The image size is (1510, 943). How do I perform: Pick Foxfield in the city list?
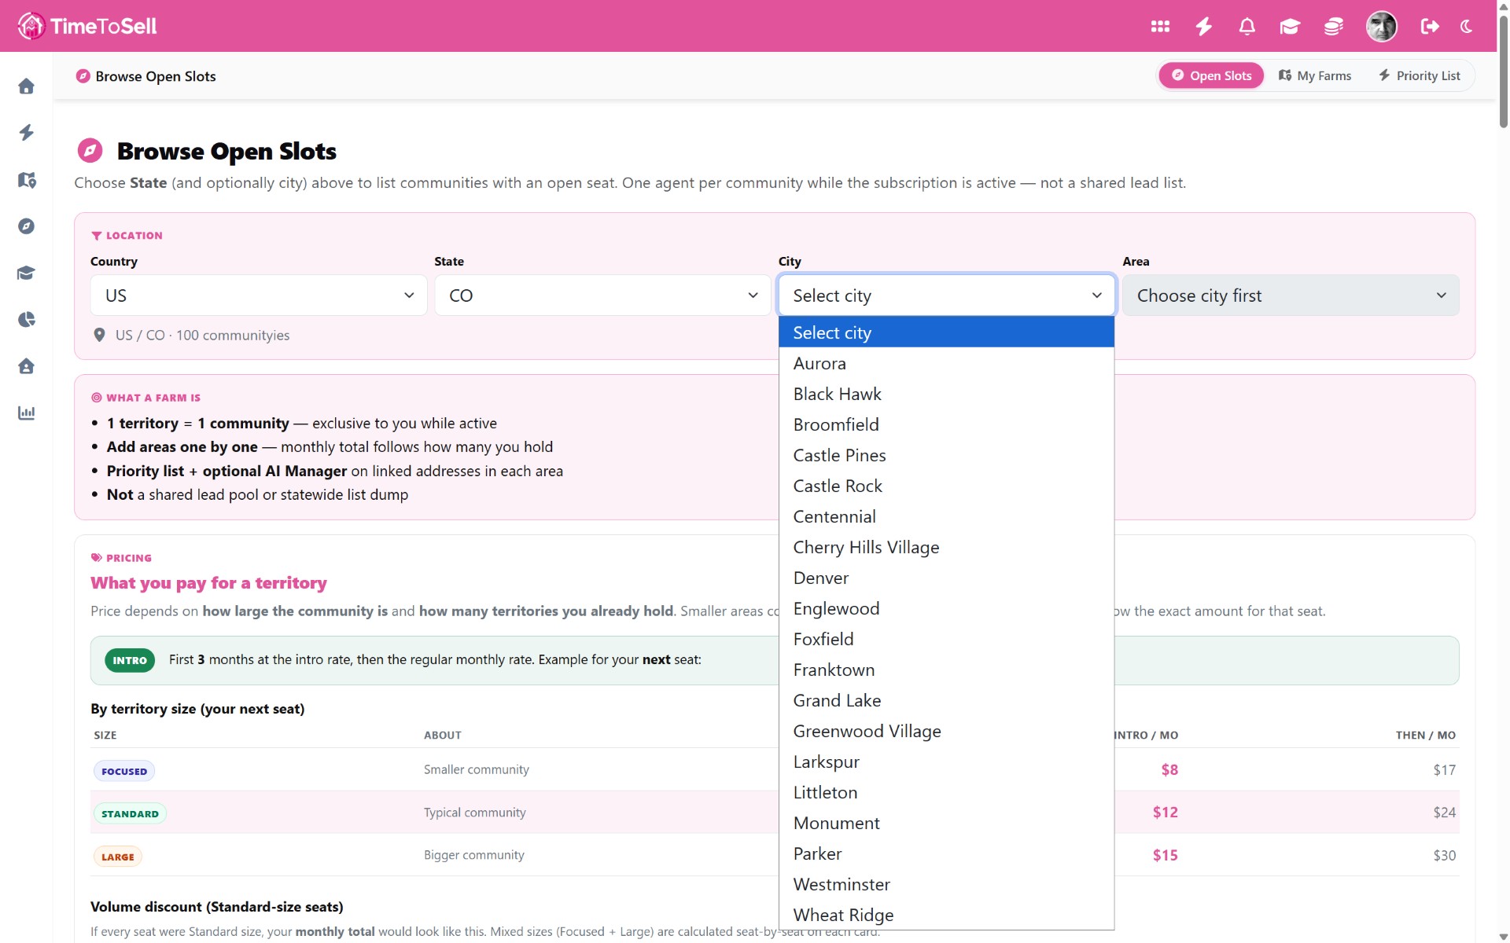(x=946, y=639)
